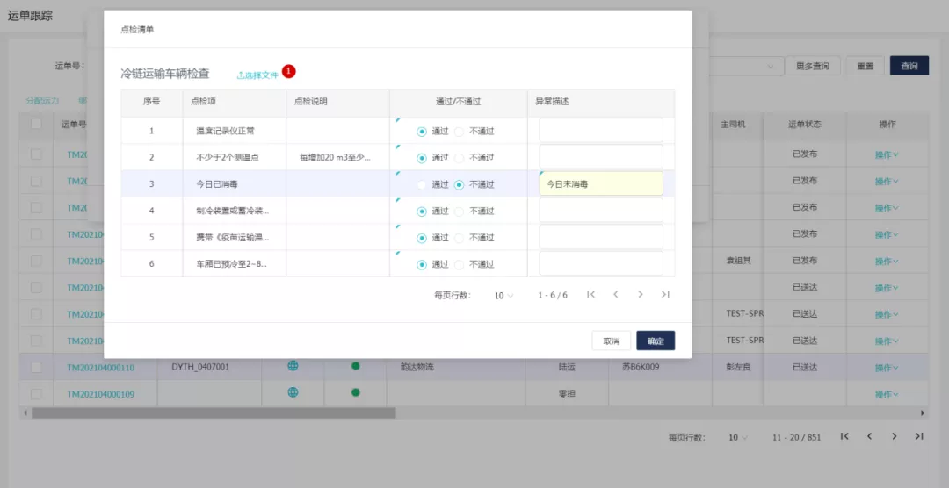Open dialog 每页行数 dropdown showing 10
Screen dimensions: 949x488
tap(503, 296)
